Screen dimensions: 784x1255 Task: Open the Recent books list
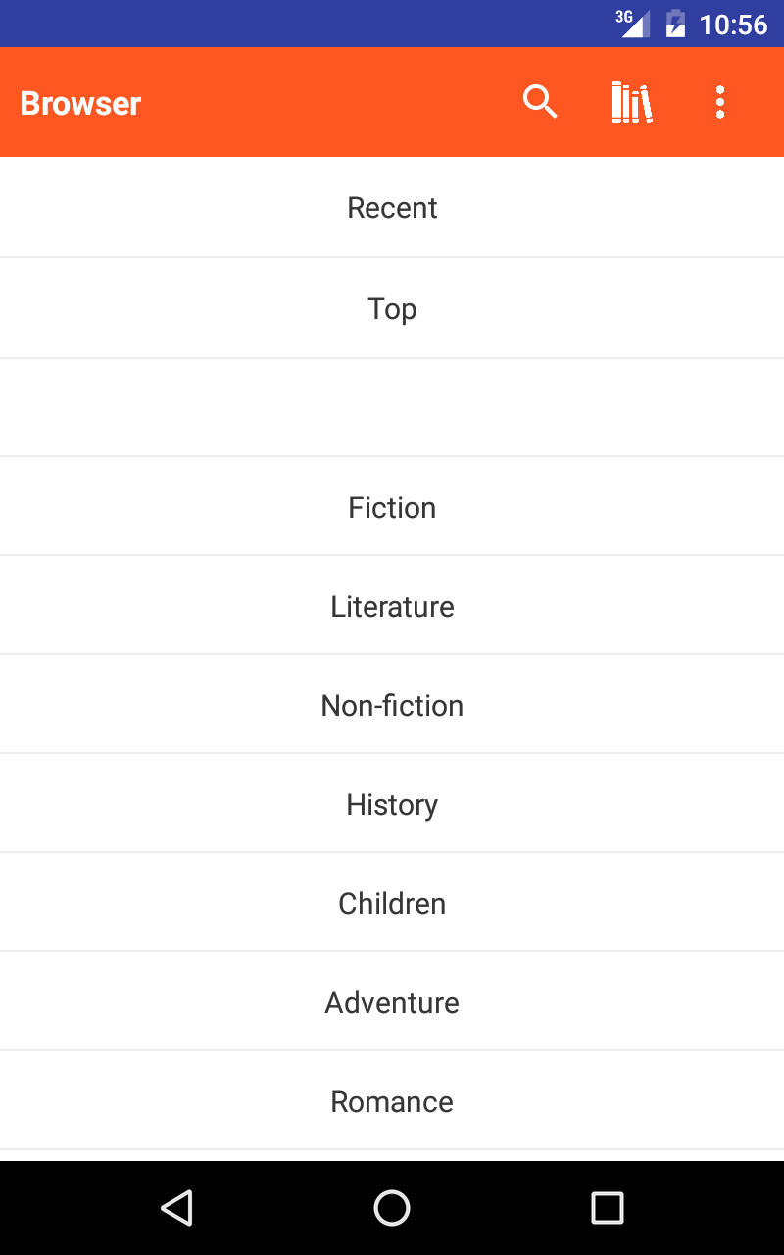[392, 207]
